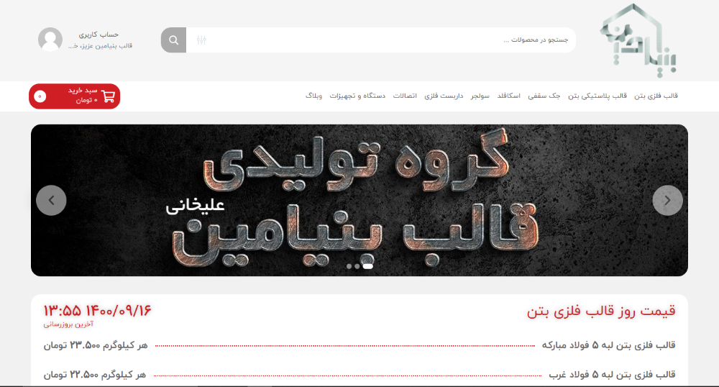This screenshot has width=719, height=387.
Task: Open search filter sliders icon
Action: [x=201, y=40]
